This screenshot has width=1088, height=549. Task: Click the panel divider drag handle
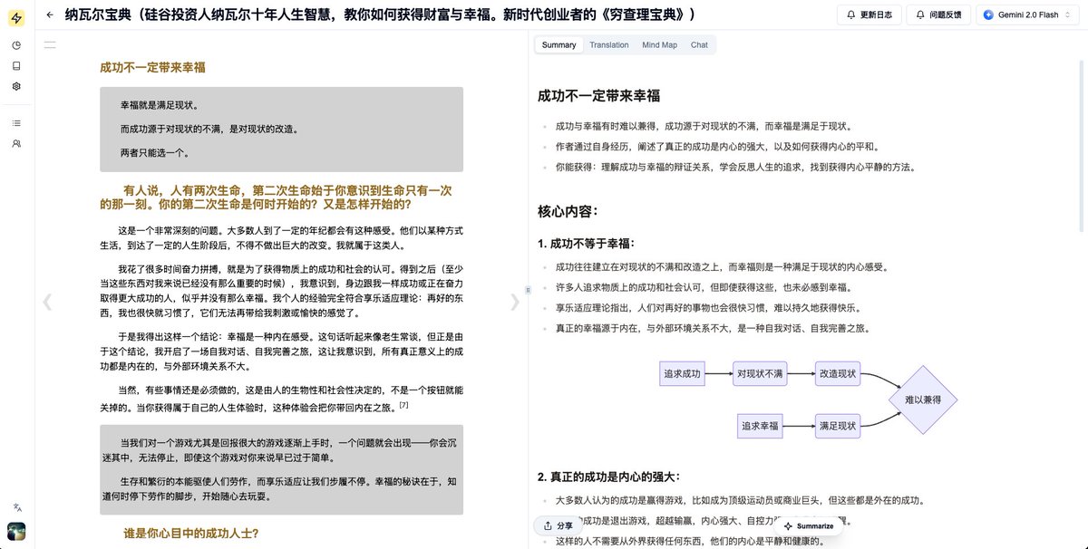(x=528, y=290)
